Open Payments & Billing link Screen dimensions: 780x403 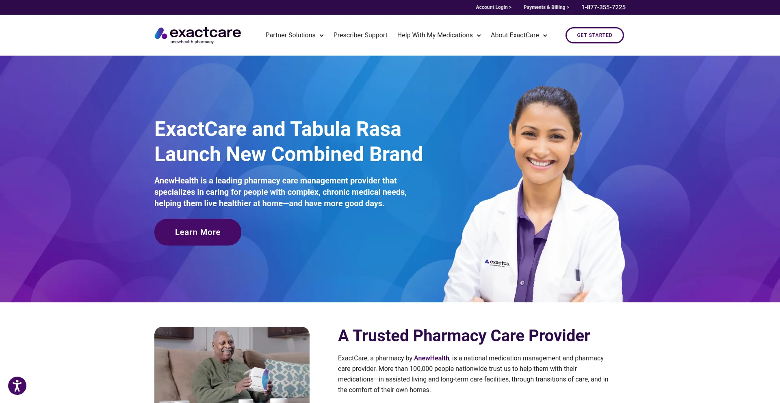pyautogui.click(x=546, y=7)
